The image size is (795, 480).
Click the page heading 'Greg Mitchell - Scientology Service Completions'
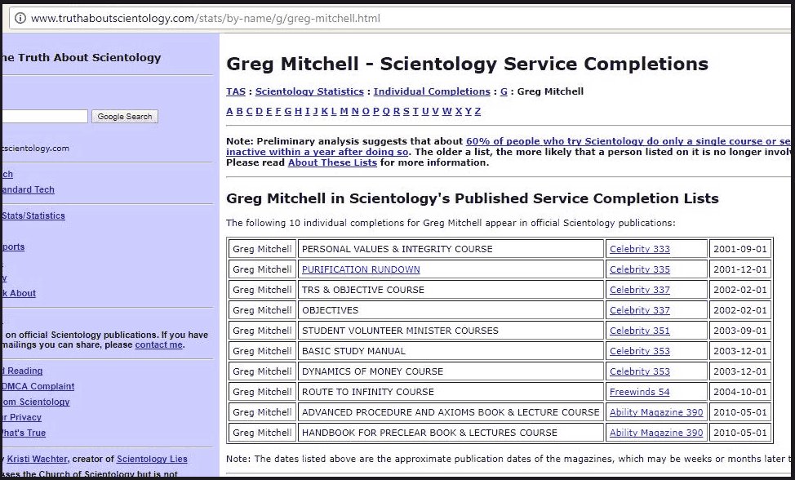[x=467, y=64]
